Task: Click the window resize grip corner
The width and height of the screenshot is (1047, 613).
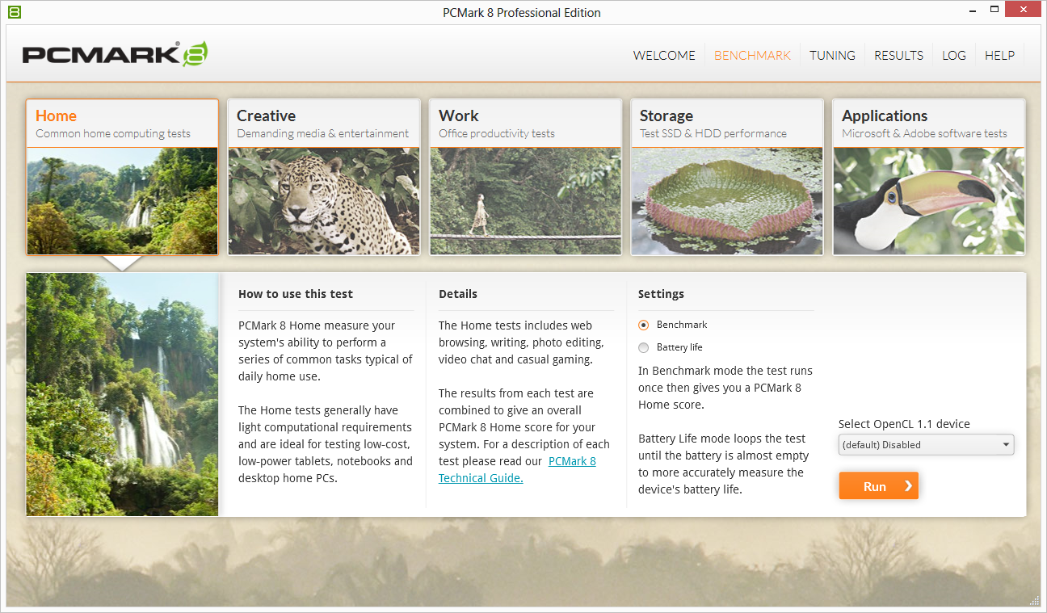Action: (1035, 600)
